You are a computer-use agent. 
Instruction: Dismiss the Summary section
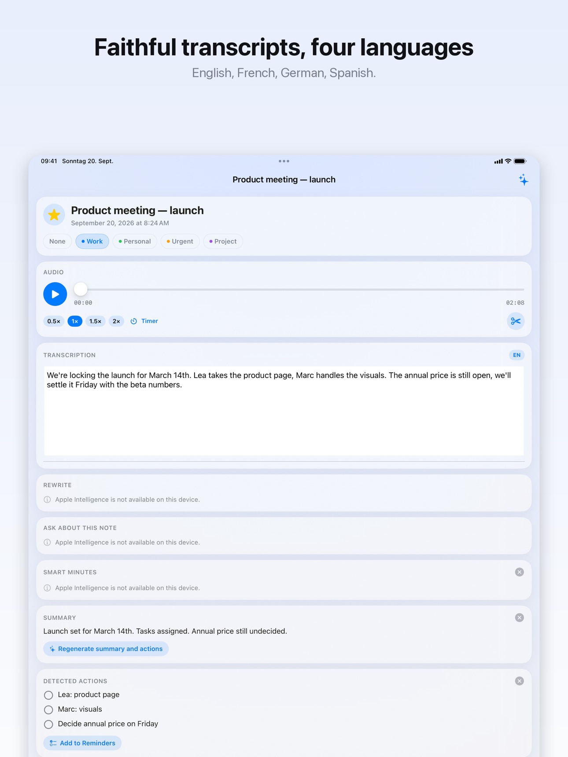pyautogui.click(x=520, y=618)
